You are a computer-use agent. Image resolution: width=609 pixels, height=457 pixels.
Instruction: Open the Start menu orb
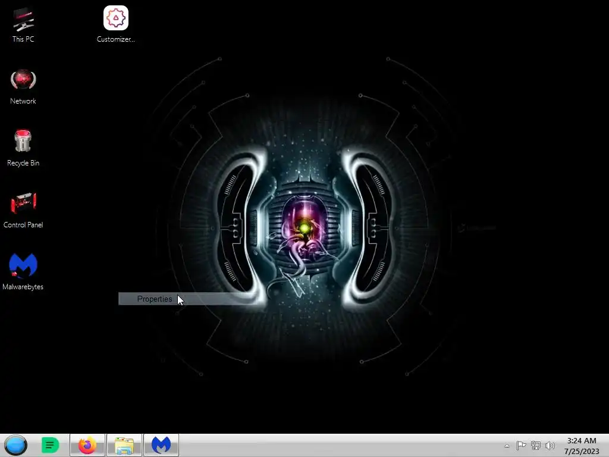pos(16,445)
